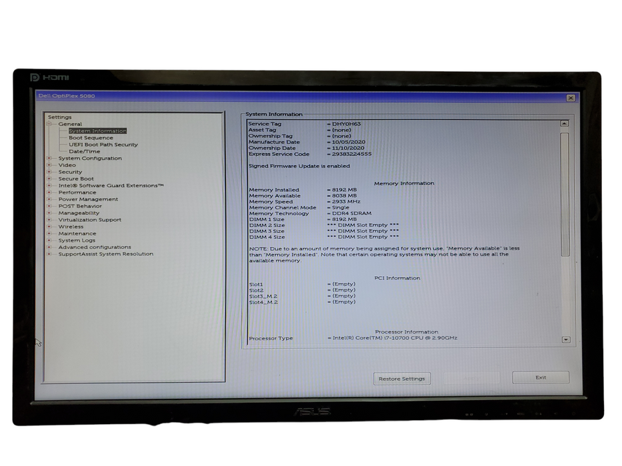Select the System Logs category

click(x=77, y=240)
